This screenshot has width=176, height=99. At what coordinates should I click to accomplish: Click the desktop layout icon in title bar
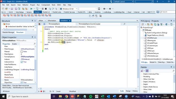[x=111, y=1]
